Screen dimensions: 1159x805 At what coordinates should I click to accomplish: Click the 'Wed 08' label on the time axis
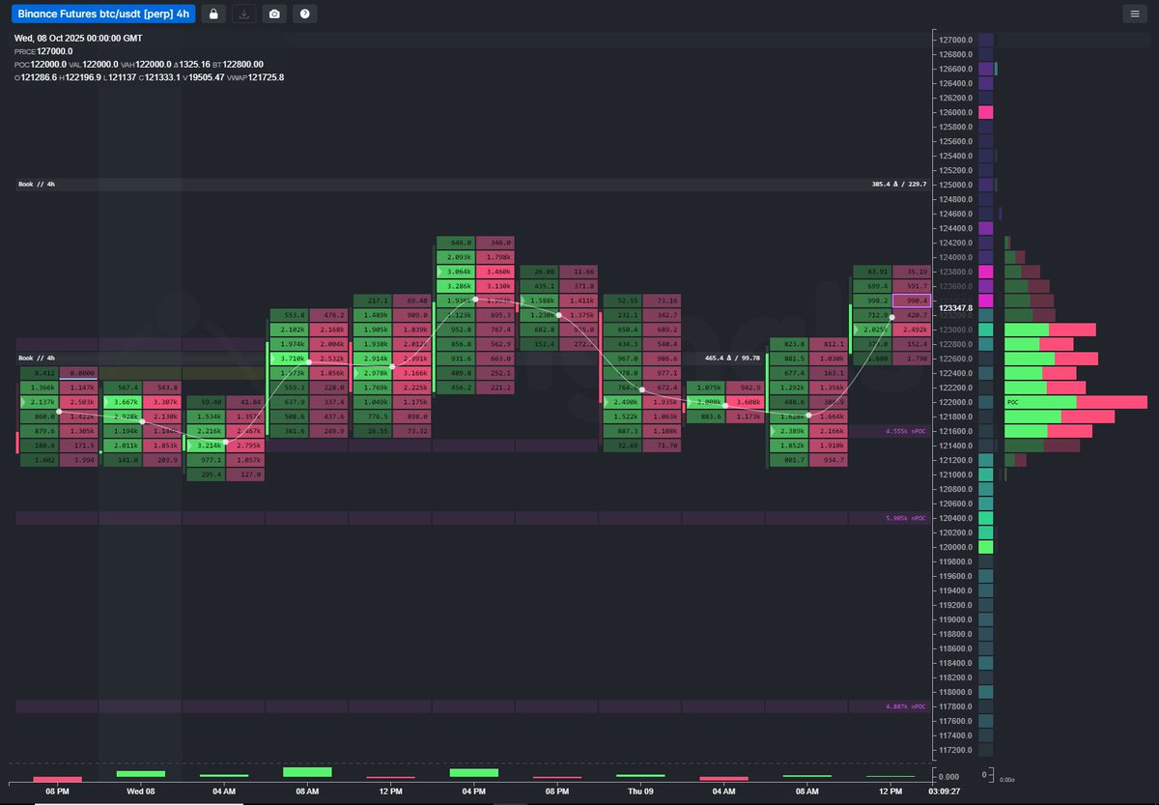[x=141, y=791]
